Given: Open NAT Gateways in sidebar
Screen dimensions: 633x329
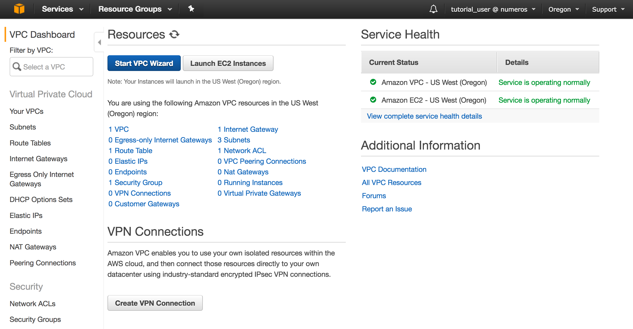Looking at the screenshot, I should [x=33, y=247].
